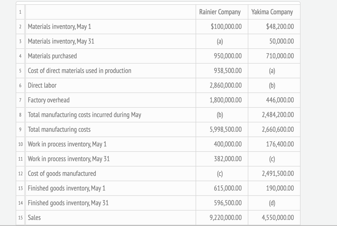Viewport: 337px width, 226px height.
Task: Click the Yakima Company column header
Action: coord(272,12)
